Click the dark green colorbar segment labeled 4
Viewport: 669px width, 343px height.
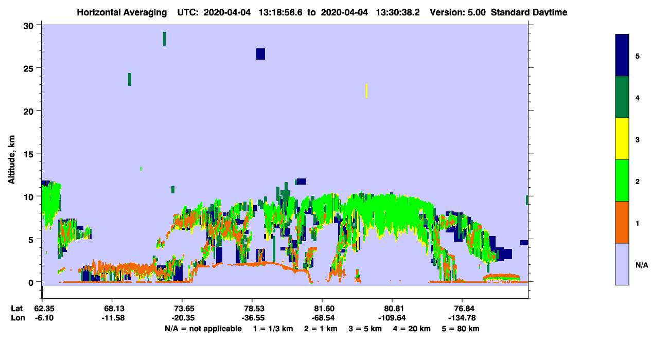(622, 97)
